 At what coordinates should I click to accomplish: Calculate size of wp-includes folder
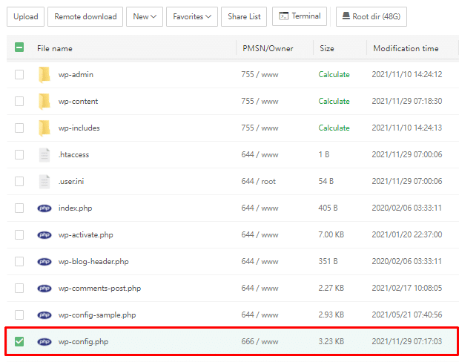(x=334, y=128)
